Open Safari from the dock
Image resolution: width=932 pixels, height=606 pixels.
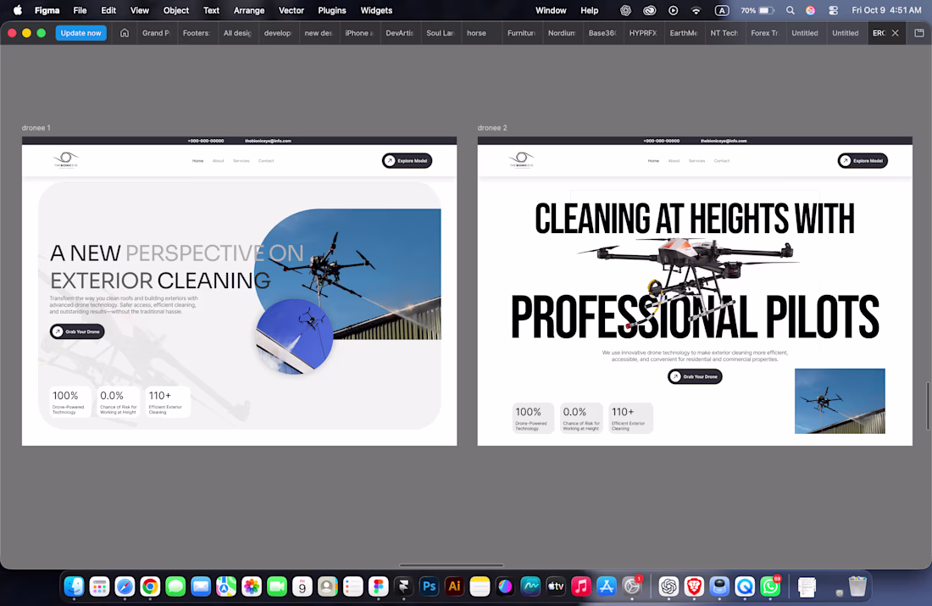pos(125,587)
